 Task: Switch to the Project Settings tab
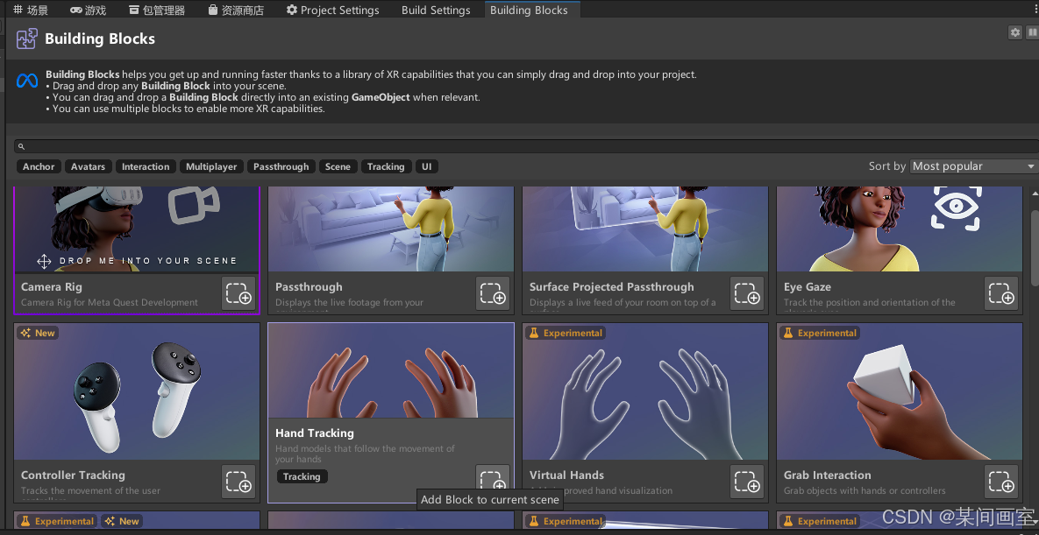click(332, 10)
